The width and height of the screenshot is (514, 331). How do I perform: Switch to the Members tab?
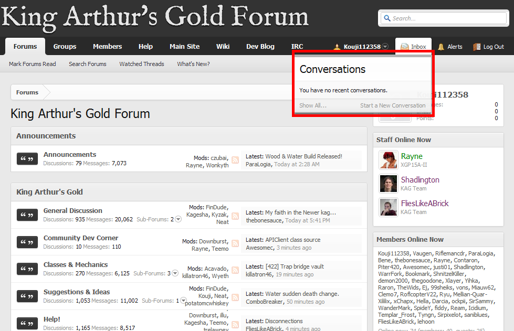pos(107,47)
